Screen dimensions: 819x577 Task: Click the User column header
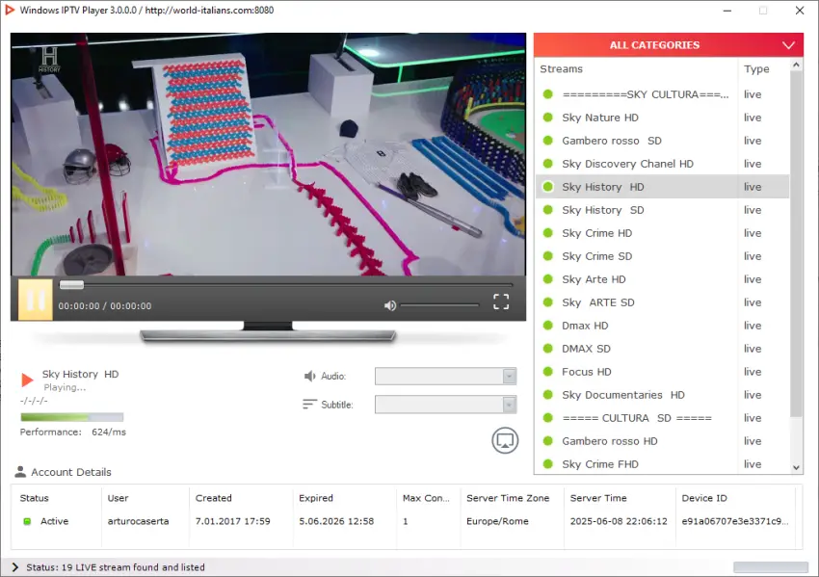[x=118, y=498]
